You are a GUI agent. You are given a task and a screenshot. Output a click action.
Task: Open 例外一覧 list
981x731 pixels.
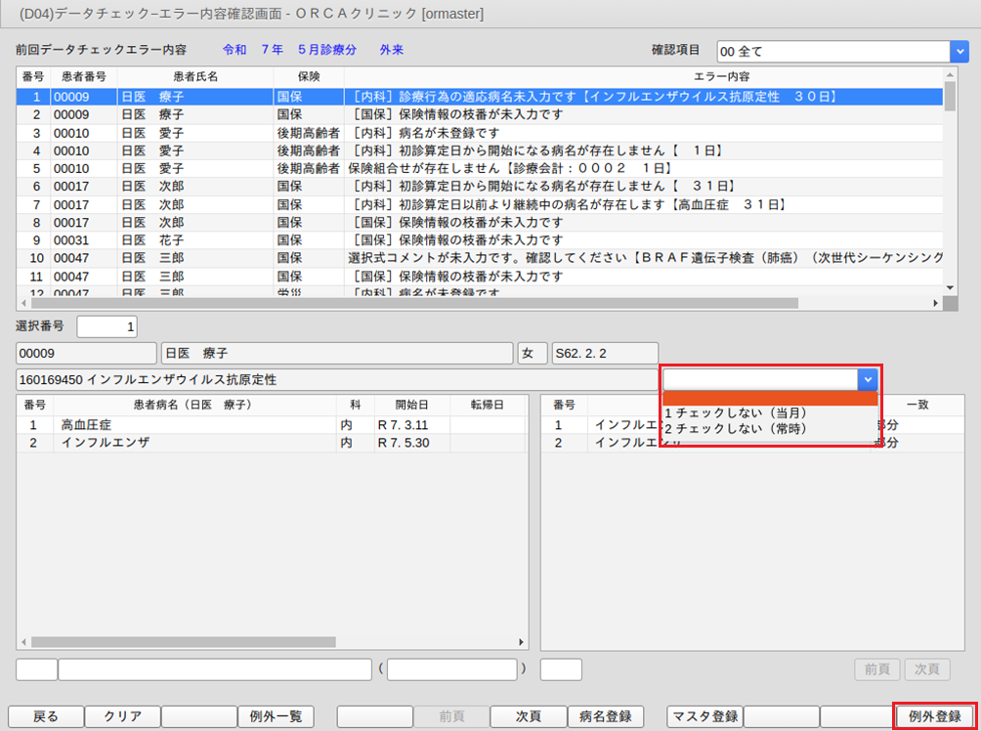point(275,716)
